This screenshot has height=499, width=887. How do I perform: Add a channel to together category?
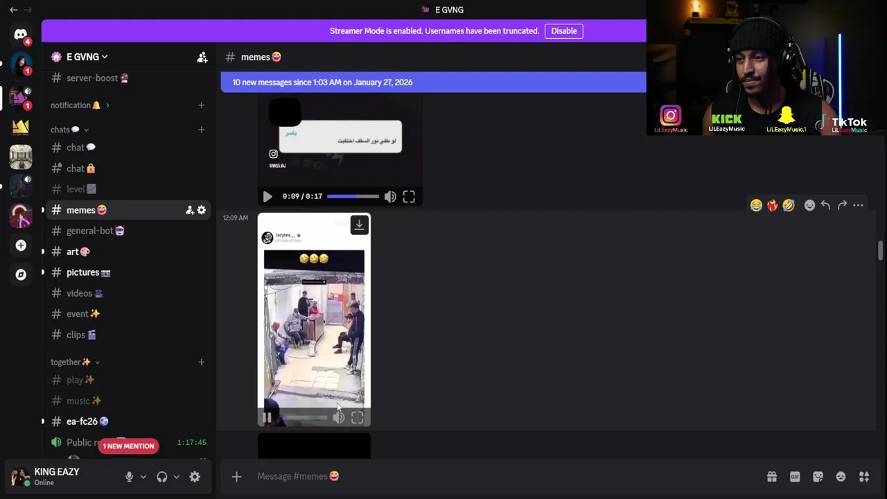(201, 362)
